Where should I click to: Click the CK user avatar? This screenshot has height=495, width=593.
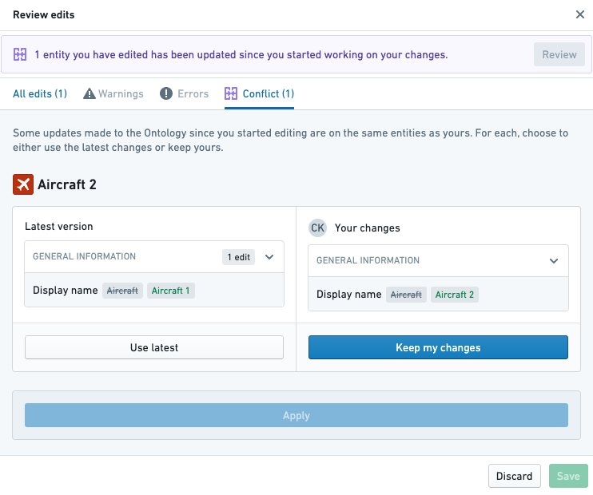317,228
